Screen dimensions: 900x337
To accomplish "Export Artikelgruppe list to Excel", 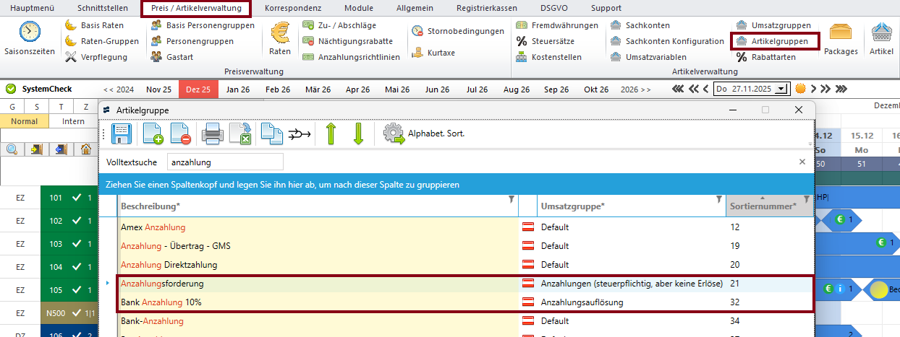I will point(239,134).
